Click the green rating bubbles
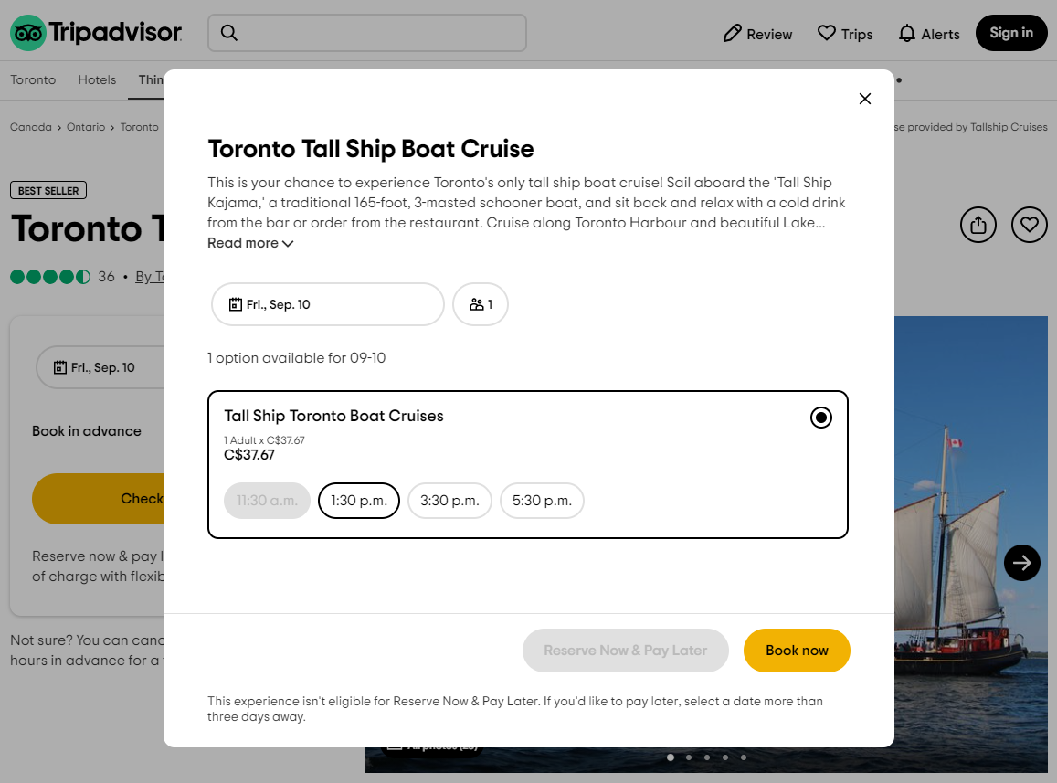The height and width of the screenshot is (783, 1057). tap(50, 277)
